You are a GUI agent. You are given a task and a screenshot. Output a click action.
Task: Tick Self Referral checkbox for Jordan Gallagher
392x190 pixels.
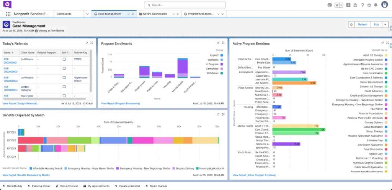(x=64, y=87)
